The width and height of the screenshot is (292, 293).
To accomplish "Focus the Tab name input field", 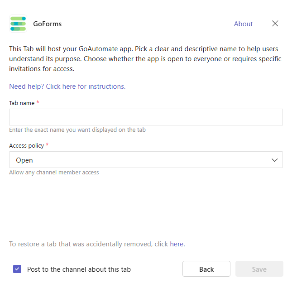I will click(x=146, y=117).
